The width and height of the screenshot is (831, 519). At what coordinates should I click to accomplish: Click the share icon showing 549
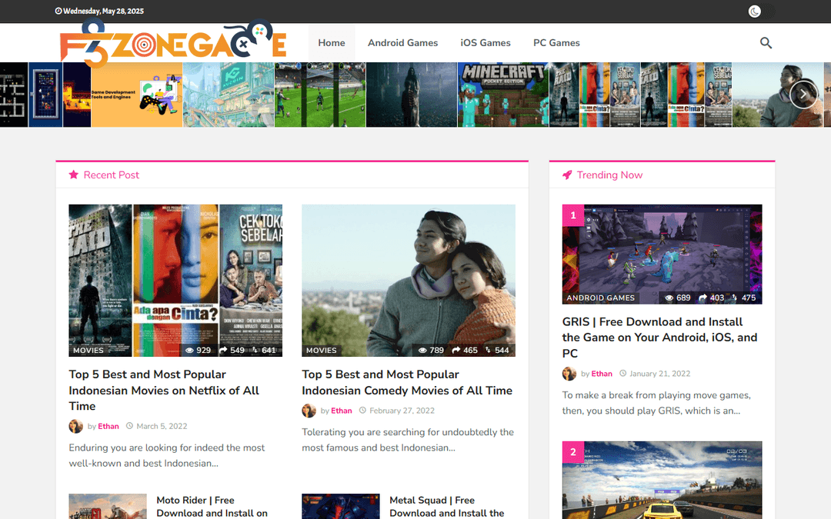coord(224,350)
